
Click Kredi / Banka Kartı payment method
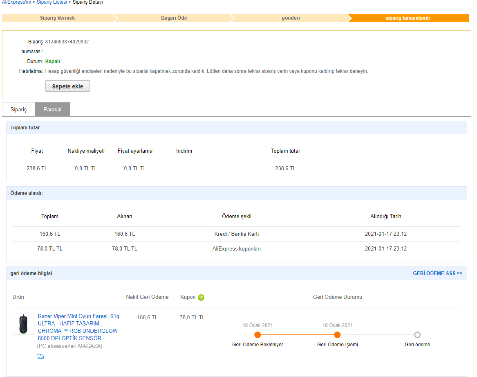click(x=237, y=234)
